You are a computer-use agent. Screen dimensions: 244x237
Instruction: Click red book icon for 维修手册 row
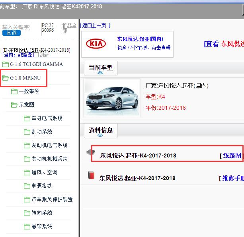[x=91, y=175]
